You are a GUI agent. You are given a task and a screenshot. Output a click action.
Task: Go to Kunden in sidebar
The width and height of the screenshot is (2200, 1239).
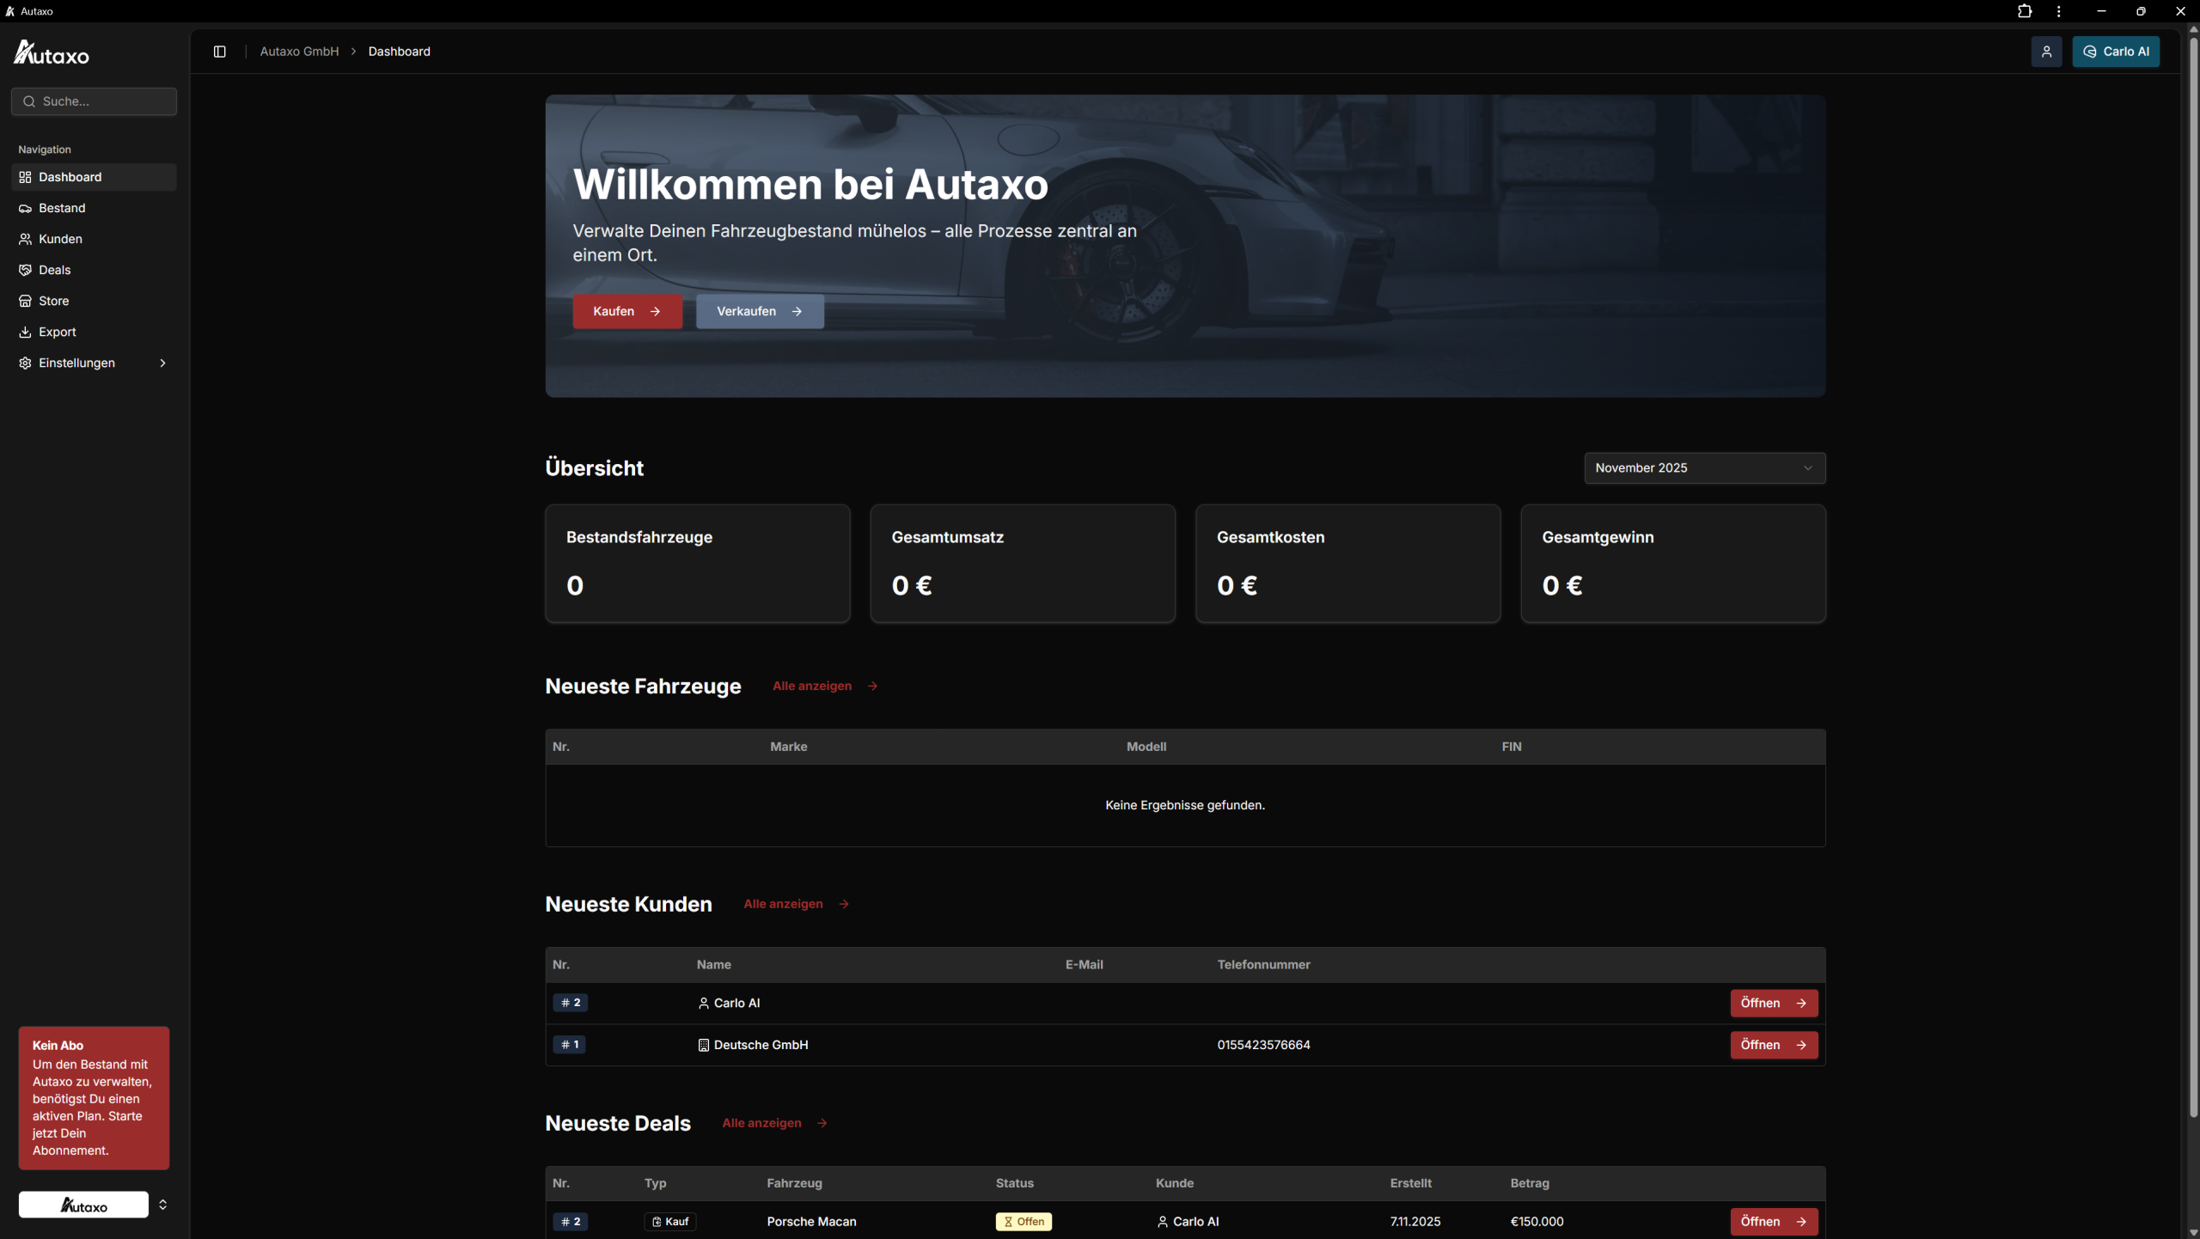coord(60,239)
